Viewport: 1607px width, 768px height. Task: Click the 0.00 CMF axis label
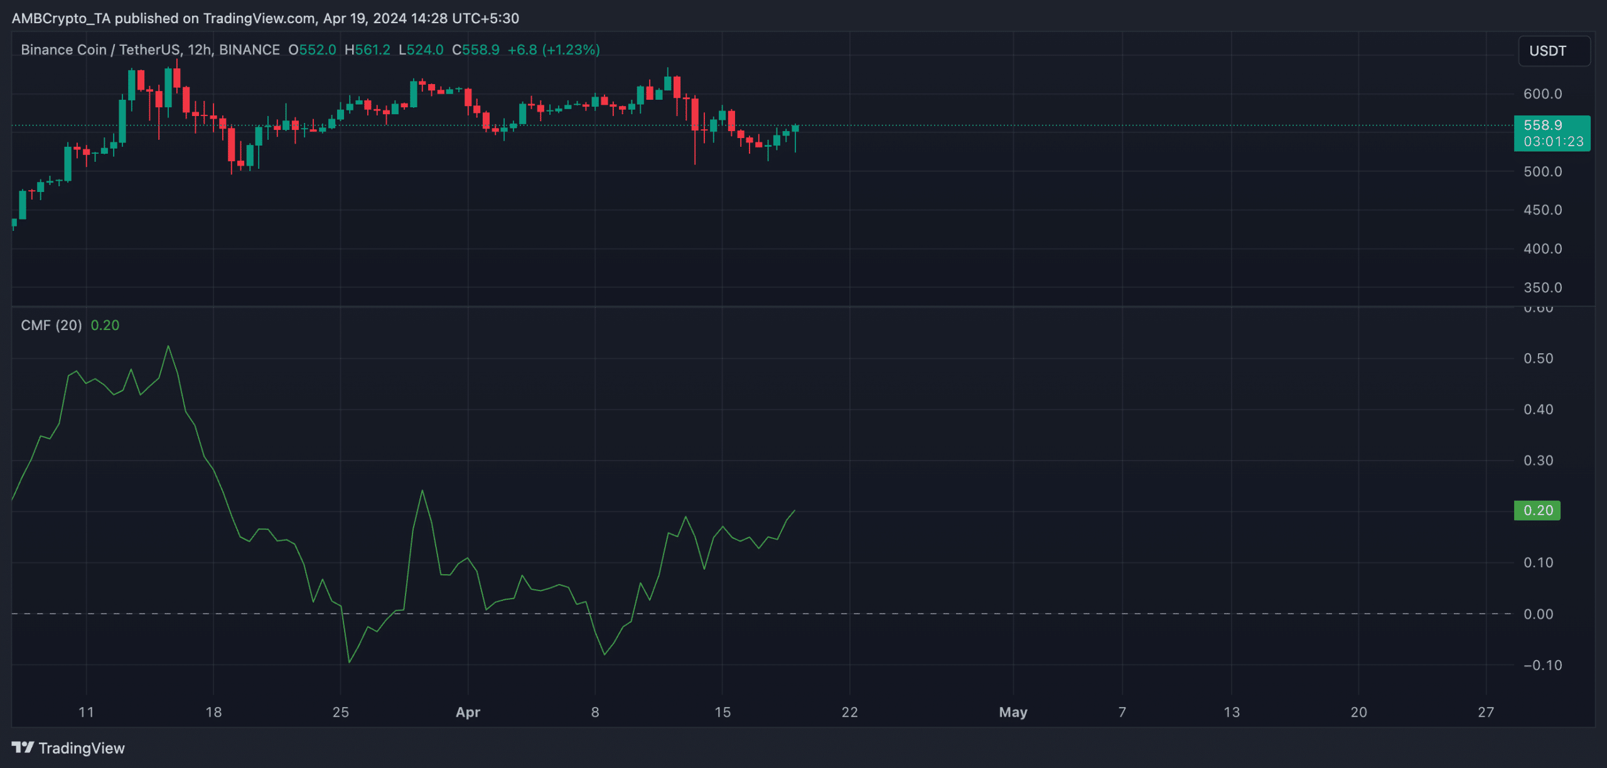(x=1538, y=614)
